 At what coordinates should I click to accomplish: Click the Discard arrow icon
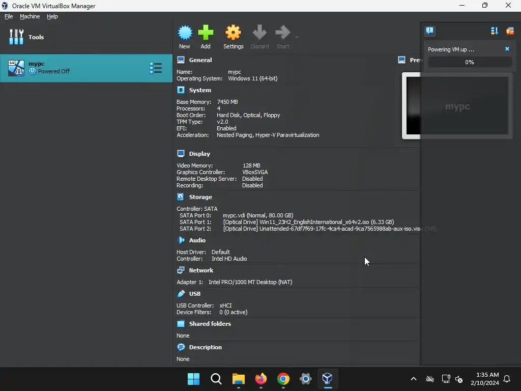pyautogui.click(x=259, y=33)
